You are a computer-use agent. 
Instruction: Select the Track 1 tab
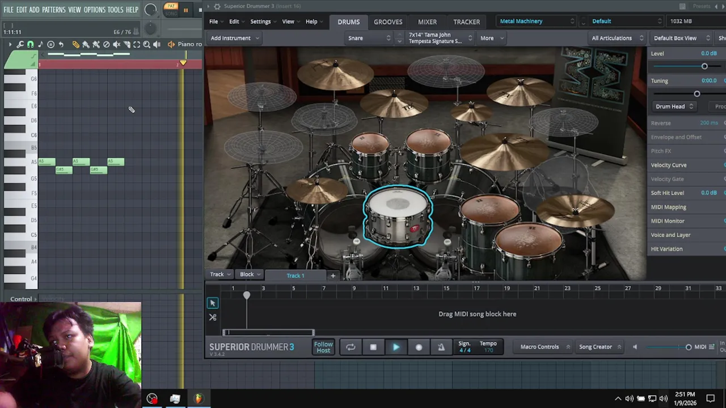tap(295, 275)
